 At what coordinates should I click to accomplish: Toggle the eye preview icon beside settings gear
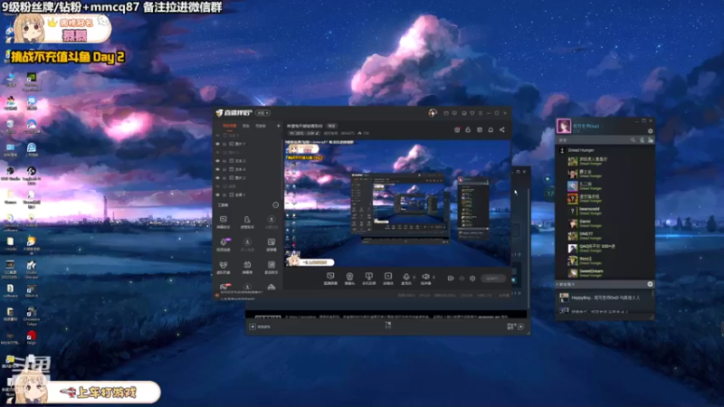(x=462, y=279)
